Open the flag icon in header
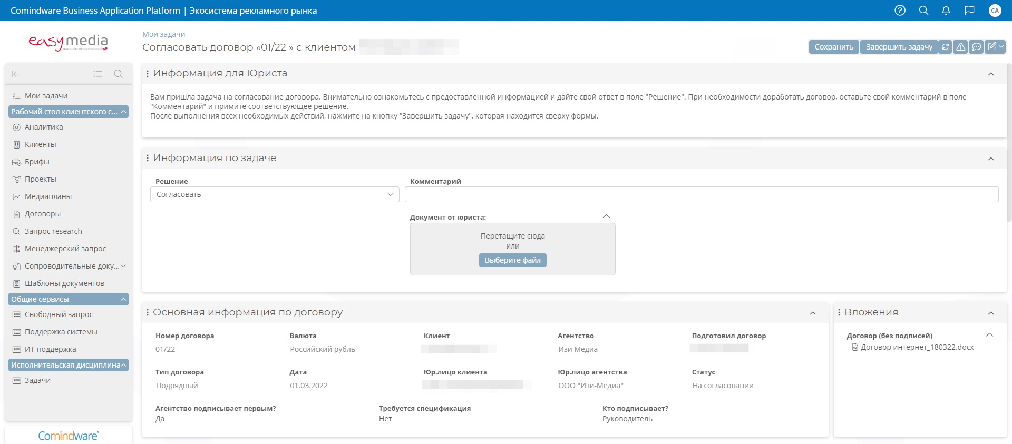 point(969,11)
